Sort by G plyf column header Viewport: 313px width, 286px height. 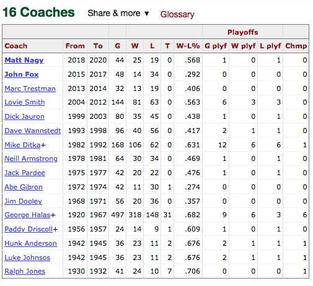(x=216, y=46)
